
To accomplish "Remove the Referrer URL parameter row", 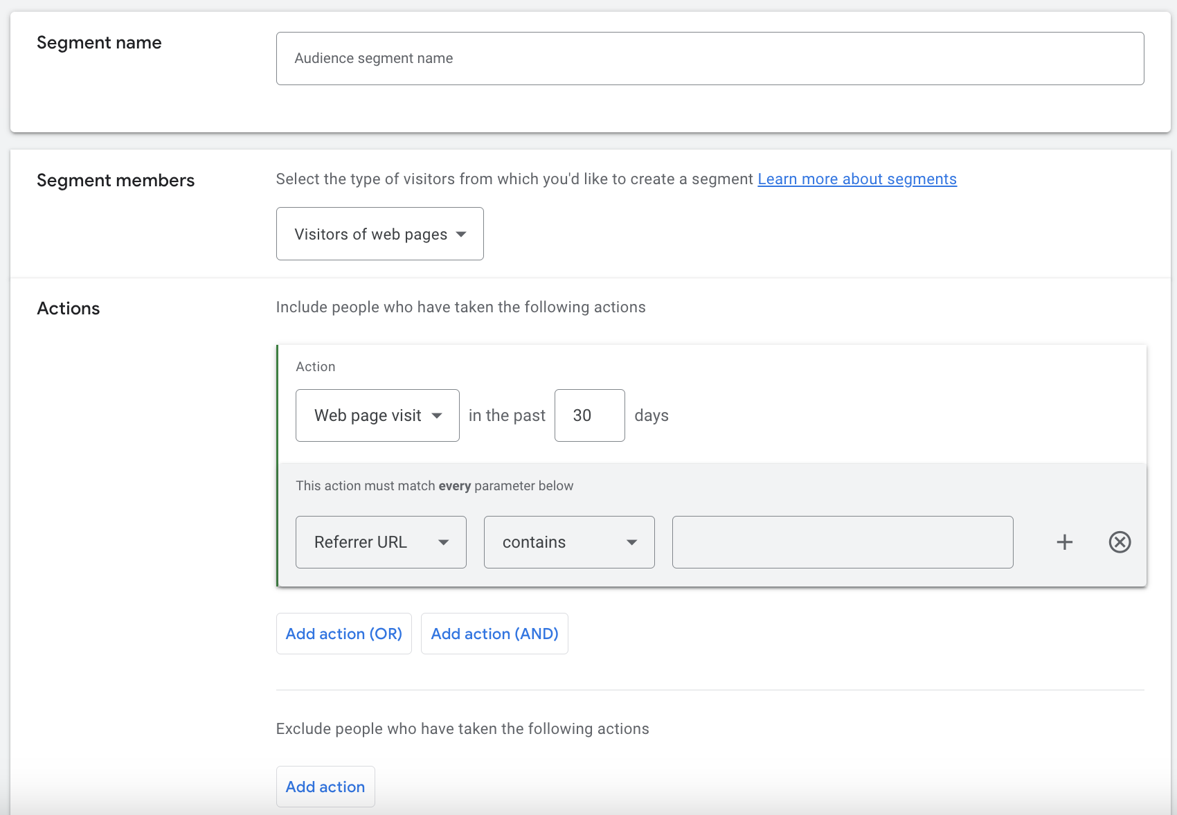I will tap(1120, 542).
